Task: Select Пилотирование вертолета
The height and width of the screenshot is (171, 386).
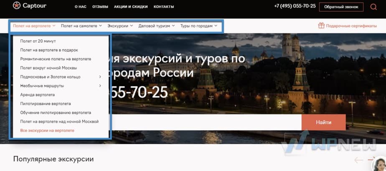Action: pos(46,104)
